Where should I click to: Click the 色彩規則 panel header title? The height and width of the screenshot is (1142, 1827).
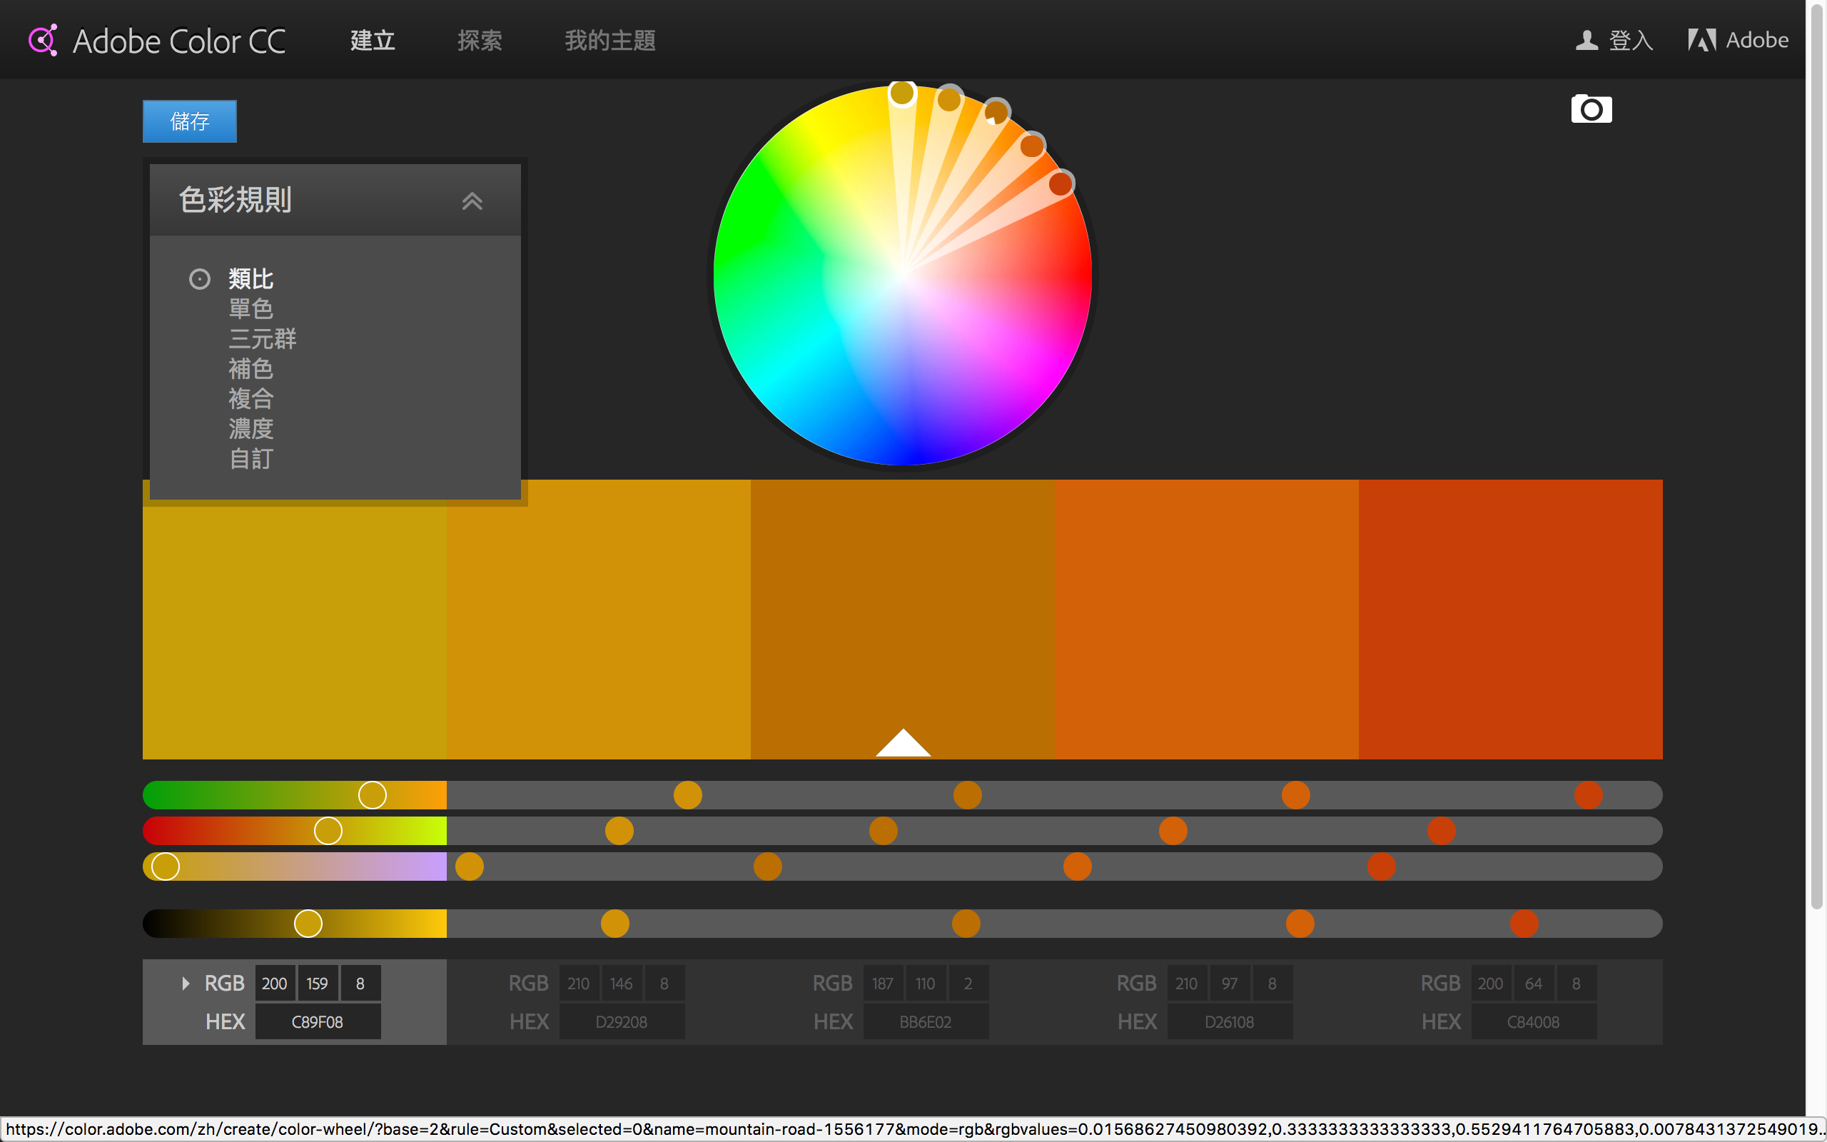(235, 200)
